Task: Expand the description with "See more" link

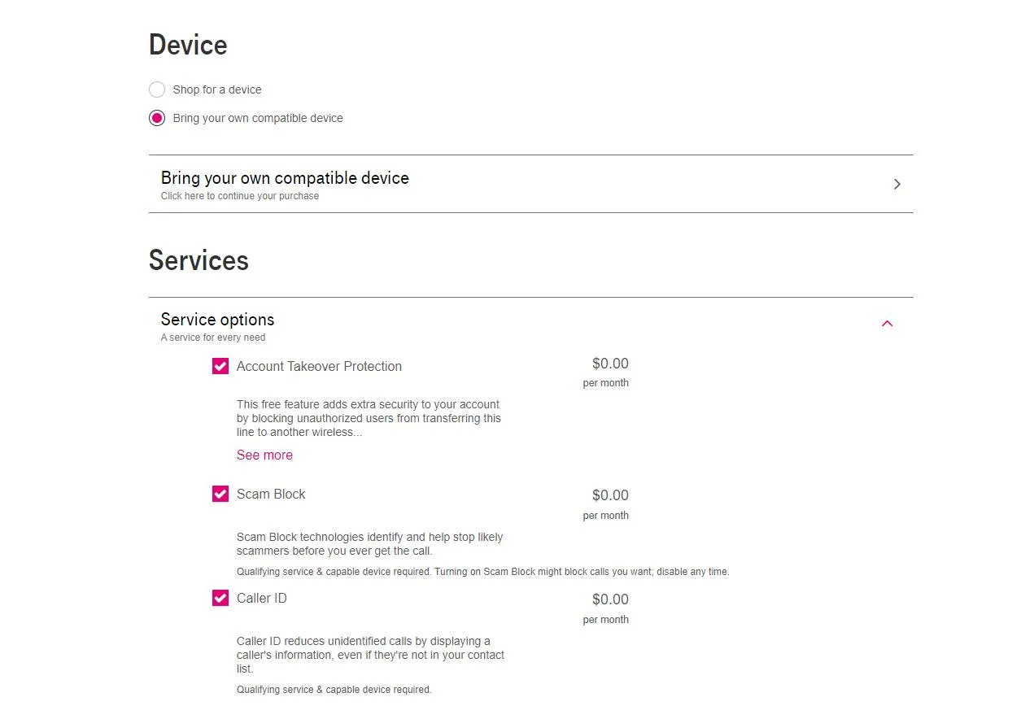Action: pos(264,455)
